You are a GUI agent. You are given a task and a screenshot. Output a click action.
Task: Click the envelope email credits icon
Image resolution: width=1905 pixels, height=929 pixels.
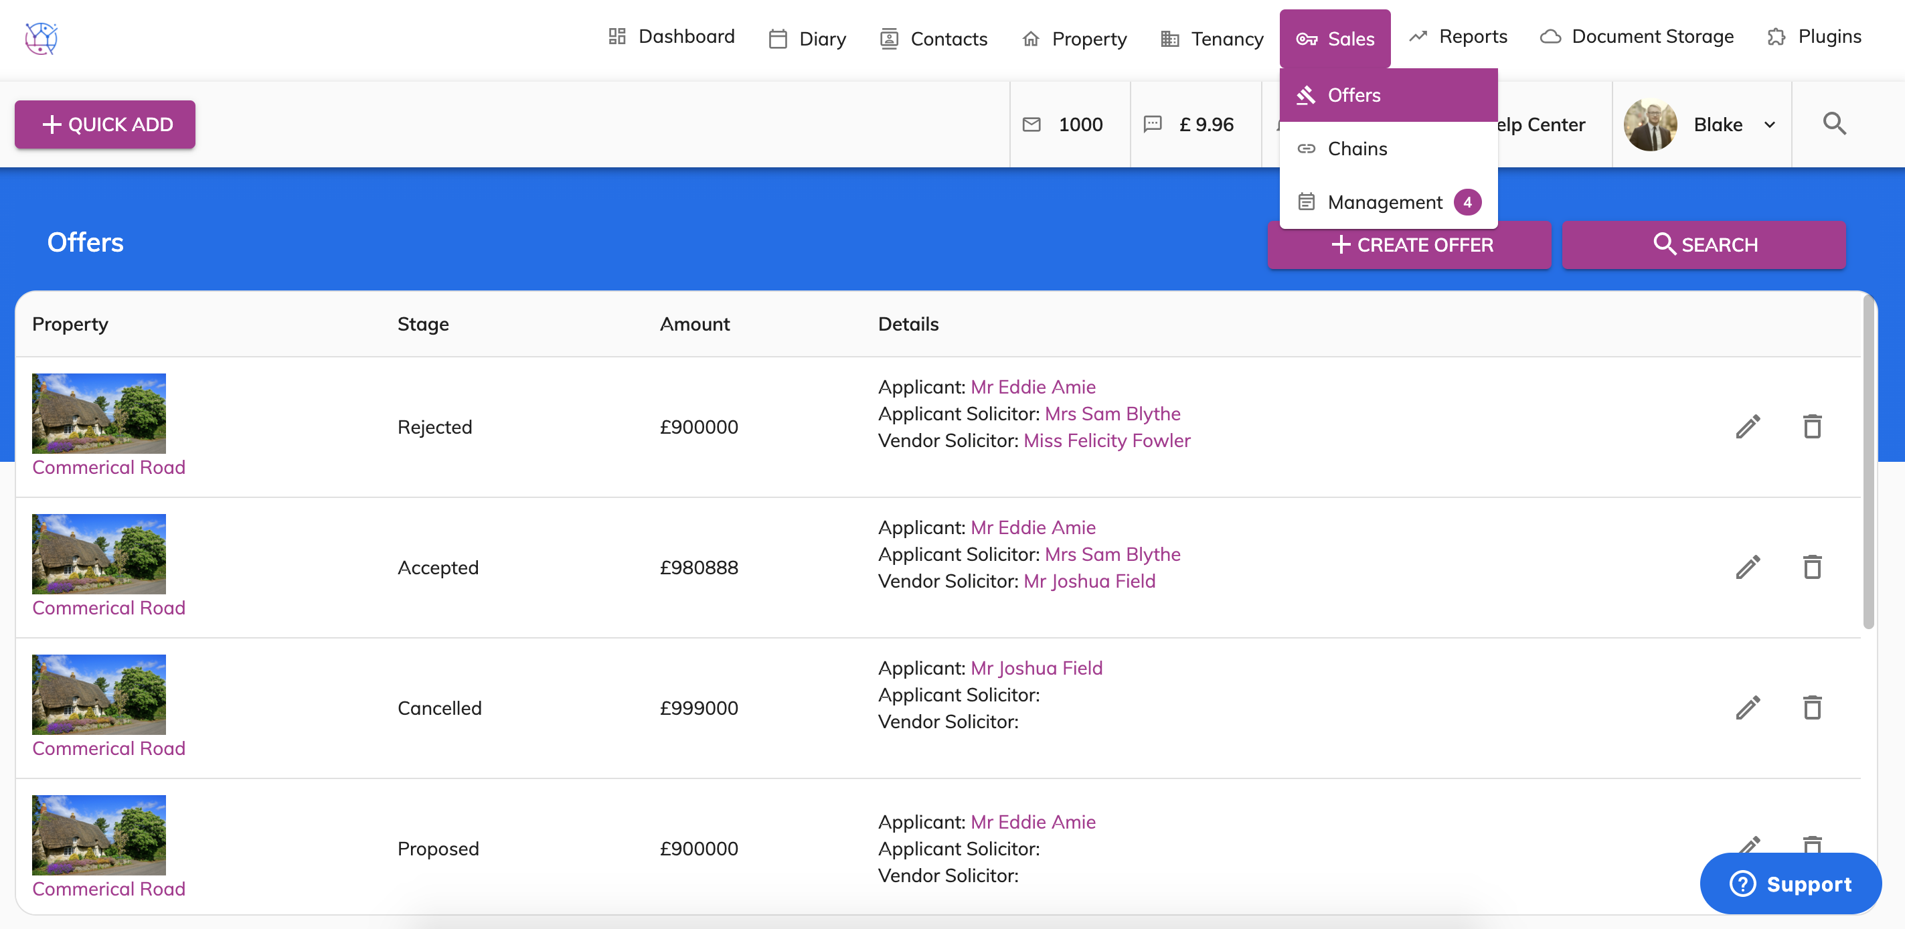point(1031,124)
